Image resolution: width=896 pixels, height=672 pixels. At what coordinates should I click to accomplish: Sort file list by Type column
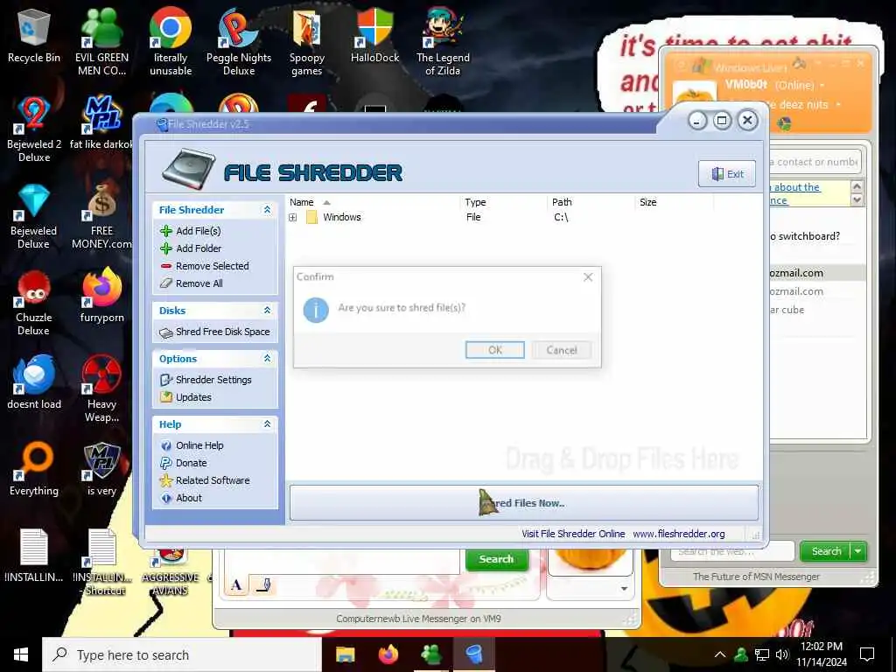(x=475, y=202)
